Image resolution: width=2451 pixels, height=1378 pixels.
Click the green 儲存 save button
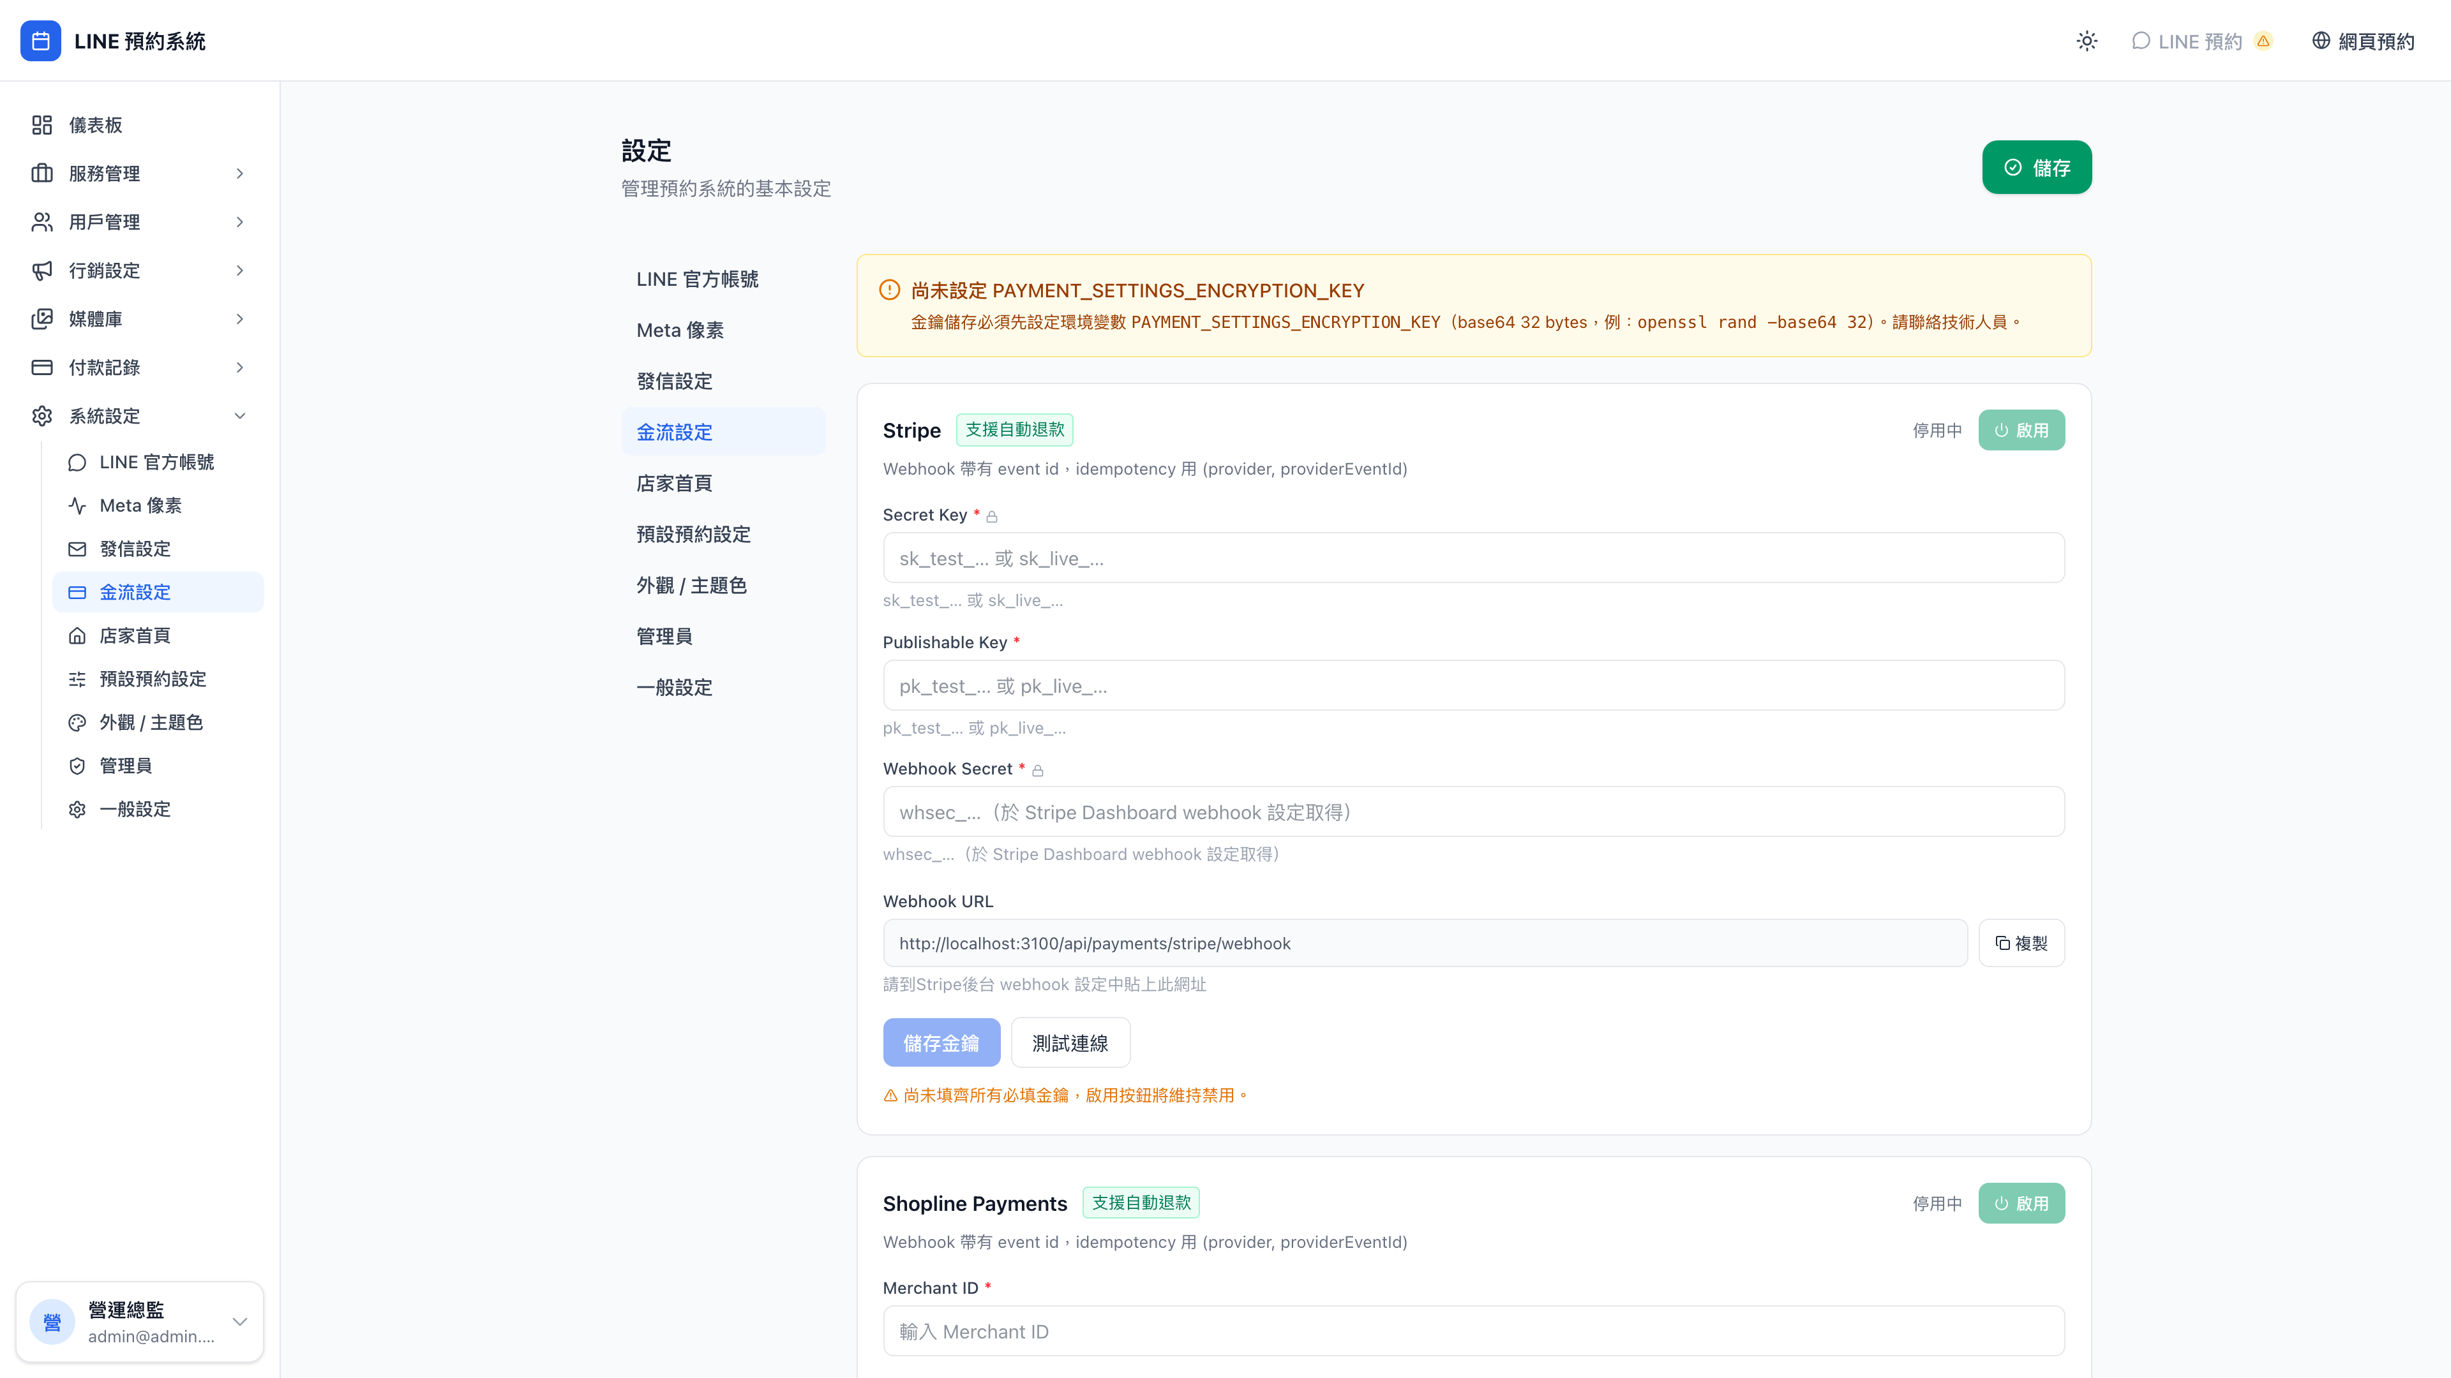coord(2036,167)
